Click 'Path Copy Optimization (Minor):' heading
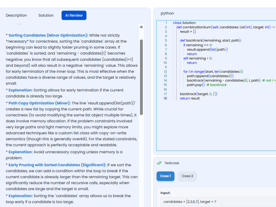 (39, 103)
